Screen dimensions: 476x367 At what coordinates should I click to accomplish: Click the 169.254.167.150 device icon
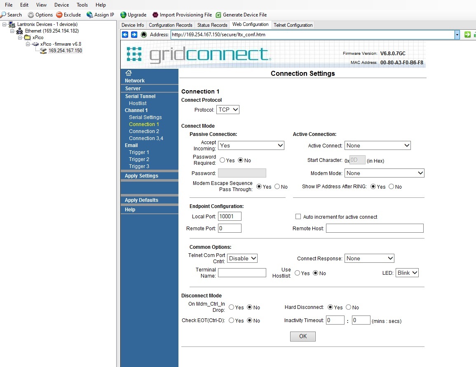tap(43, 51)
